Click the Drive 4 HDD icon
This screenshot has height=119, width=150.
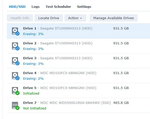(x=15, y=76)
